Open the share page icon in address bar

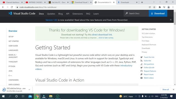point(150,7)
